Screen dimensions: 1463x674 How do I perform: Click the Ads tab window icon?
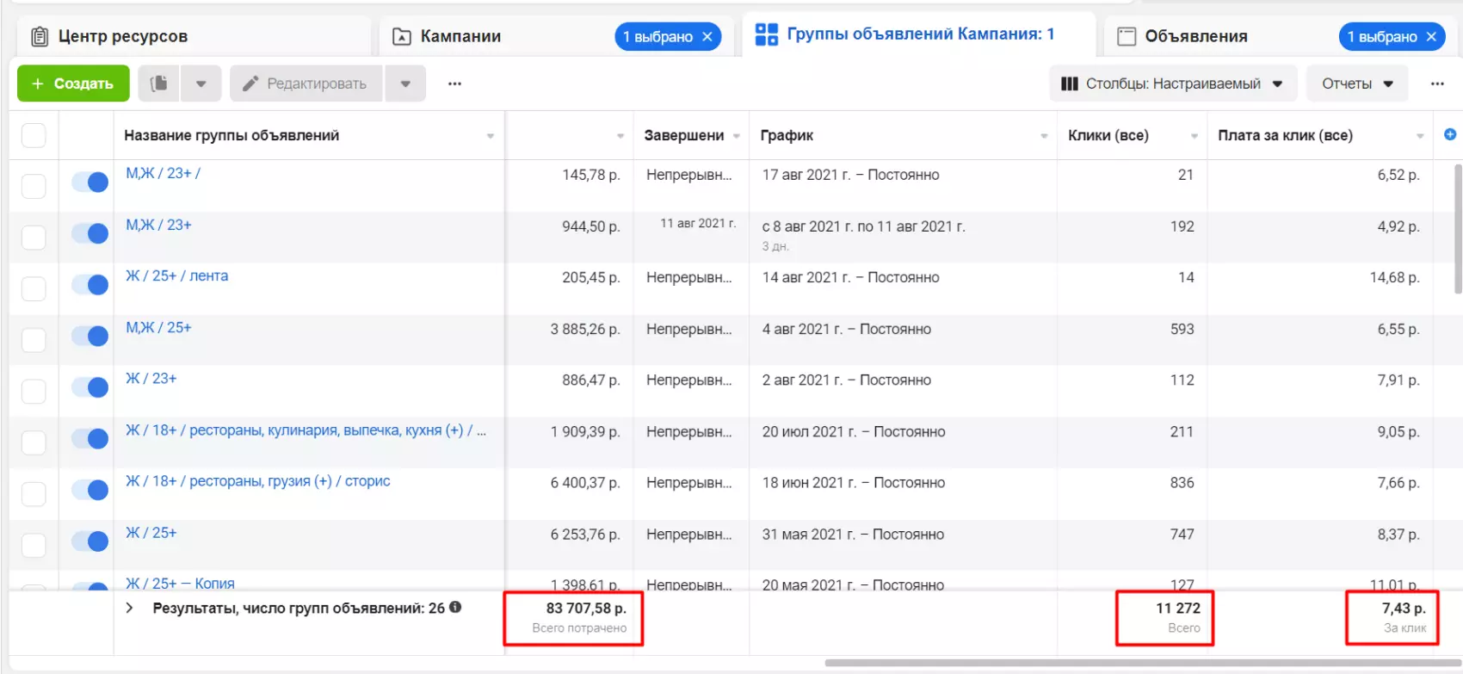pos(1127,36)
